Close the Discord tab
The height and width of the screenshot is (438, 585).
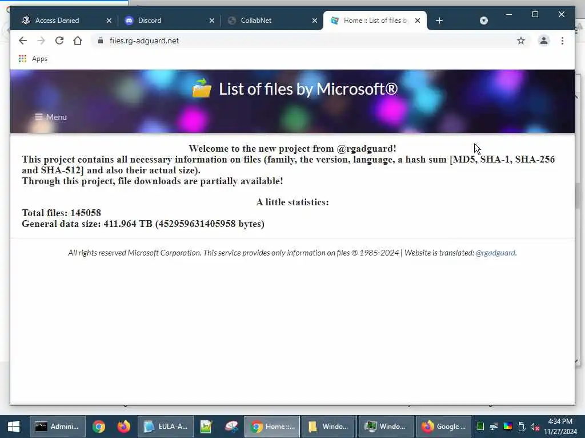click(x=212, y=21)
